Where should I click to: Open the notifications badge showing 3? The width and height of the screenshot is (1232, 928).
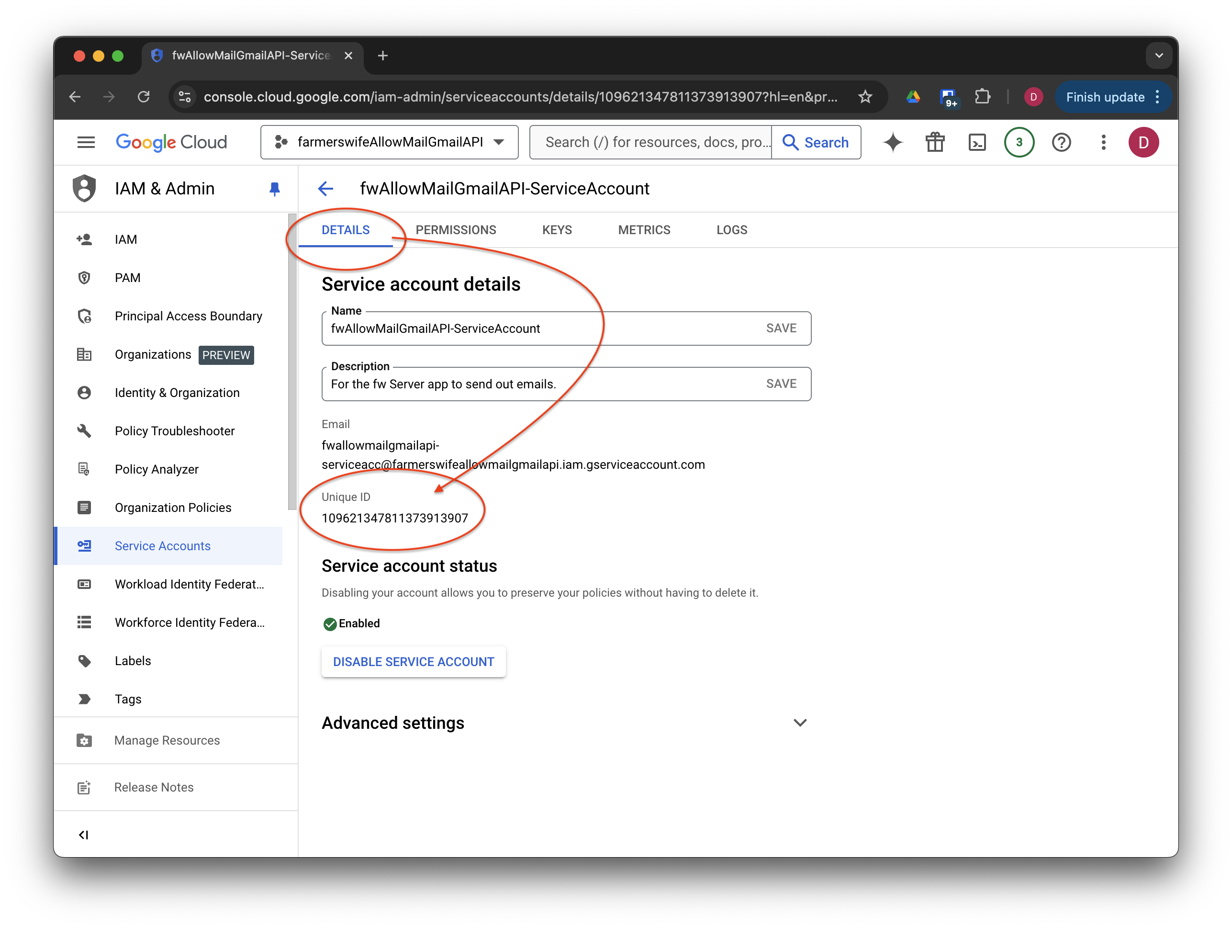coord(1019,143)
